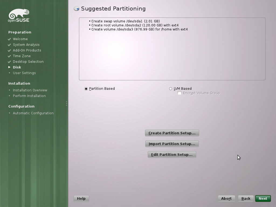The image size is (276, 207).
Task: Proceed with the Next button
Action: click(x=263, y=199)
